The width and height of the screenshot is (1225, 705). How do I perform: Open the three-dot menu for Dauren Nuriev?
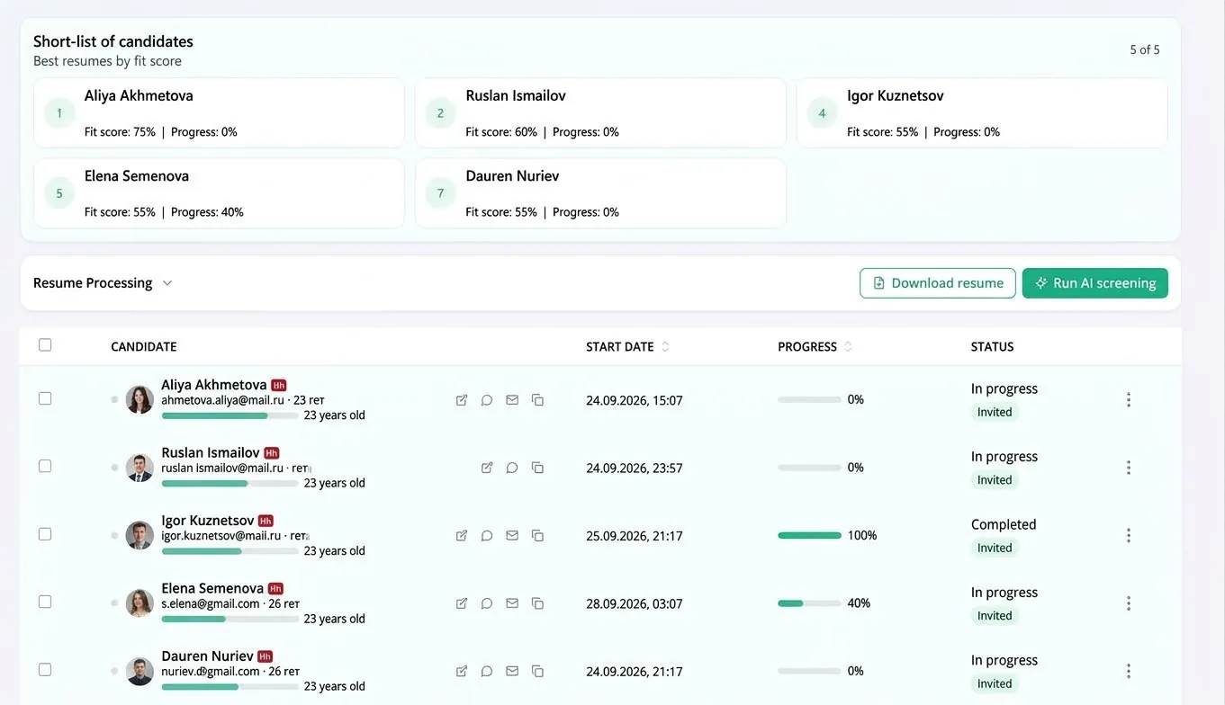click(x=1129, y=671)
